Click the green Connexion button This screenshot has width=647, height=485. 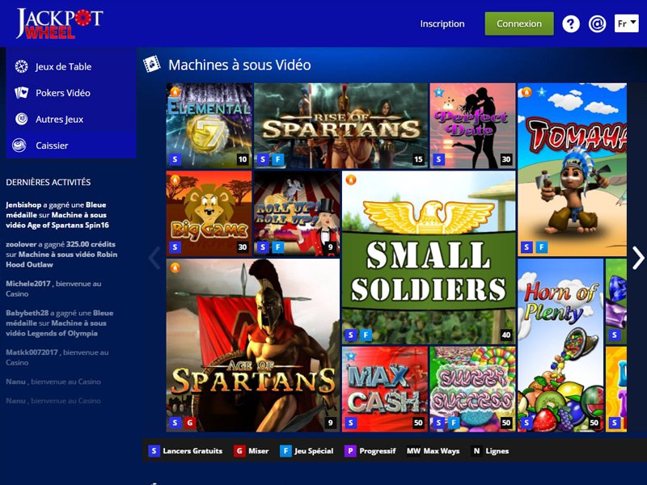point(519,23)
